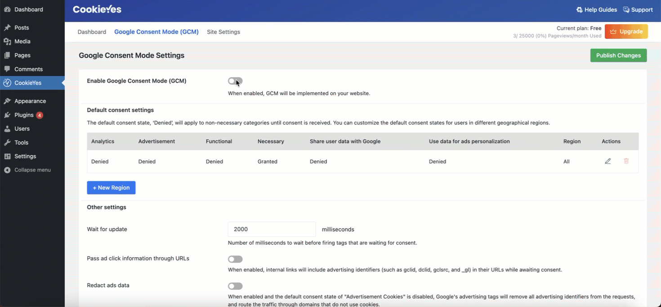Open Help Guides from the top bar
This screenshot has width=661, height=307.
pyautogui.click(x=597, y=9)
